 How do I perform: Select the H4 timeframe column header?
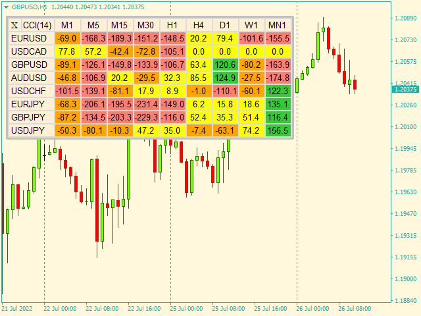[199, 25]
